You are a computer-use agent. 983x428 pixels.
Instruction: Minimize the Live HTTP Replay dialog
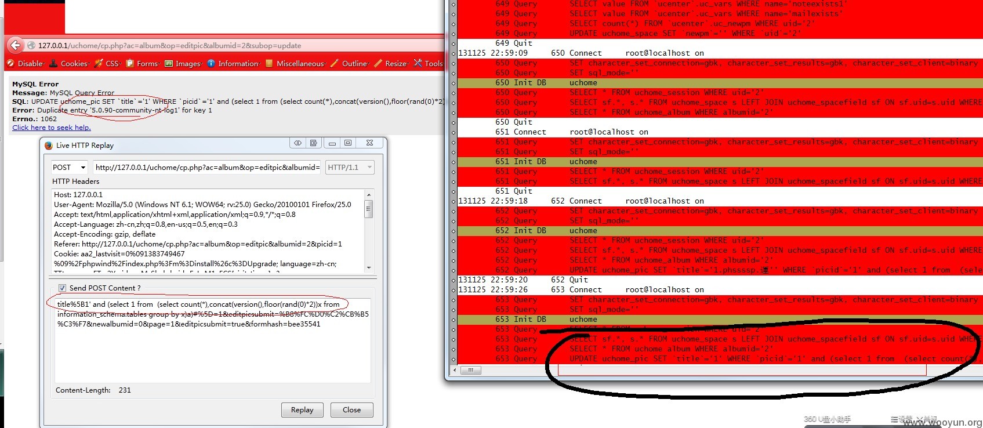click(332, 143)
